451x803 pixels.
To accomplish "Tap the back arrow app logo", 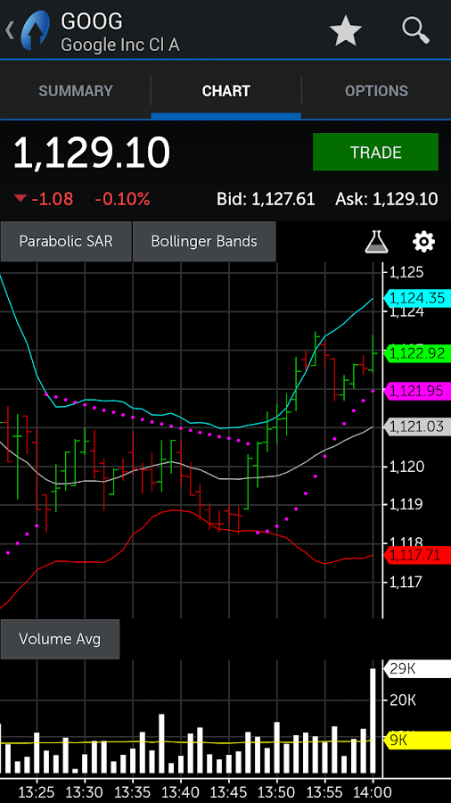I will tap(28, 30).
